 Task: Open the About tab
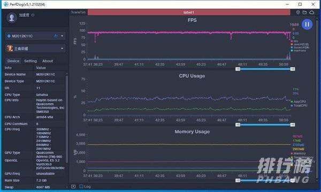48,61
